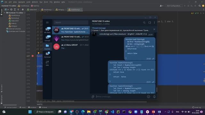Open the emoji picker in Telegram

pyautogui.click(x=148, y=96)
